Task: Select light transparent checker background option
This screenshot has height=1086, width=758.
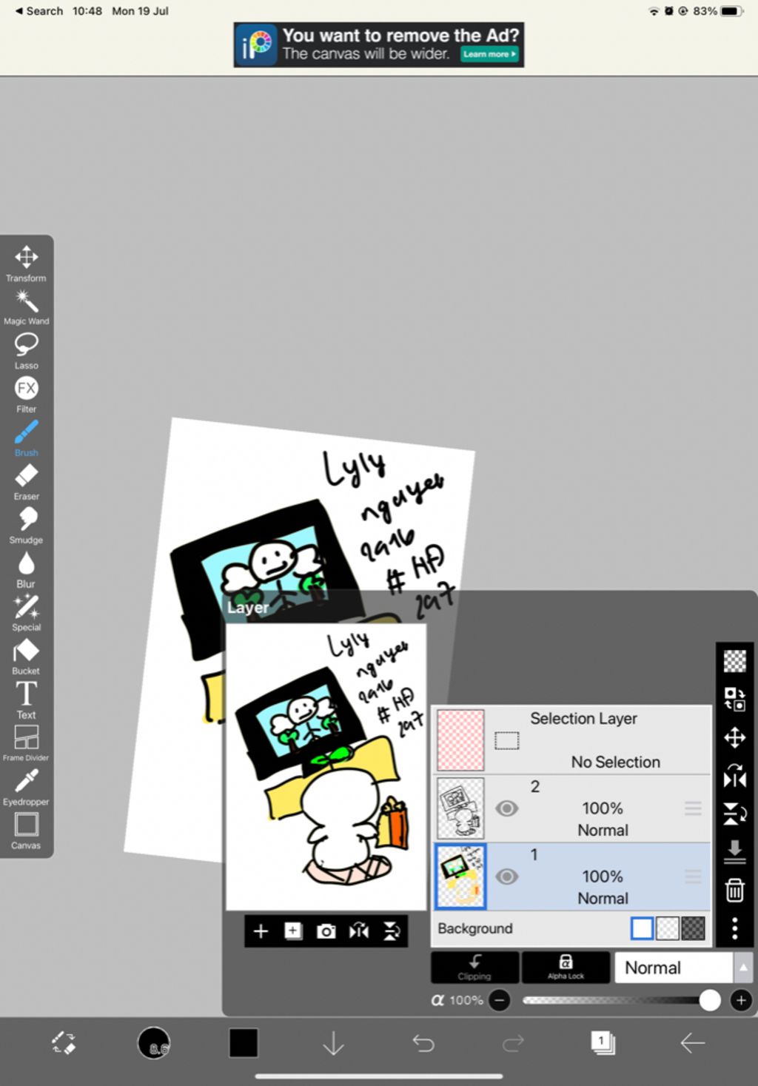Action: coord(668,928)
